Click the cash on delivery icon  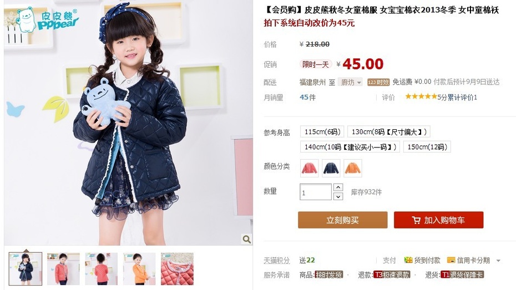(x=408, y=260)
